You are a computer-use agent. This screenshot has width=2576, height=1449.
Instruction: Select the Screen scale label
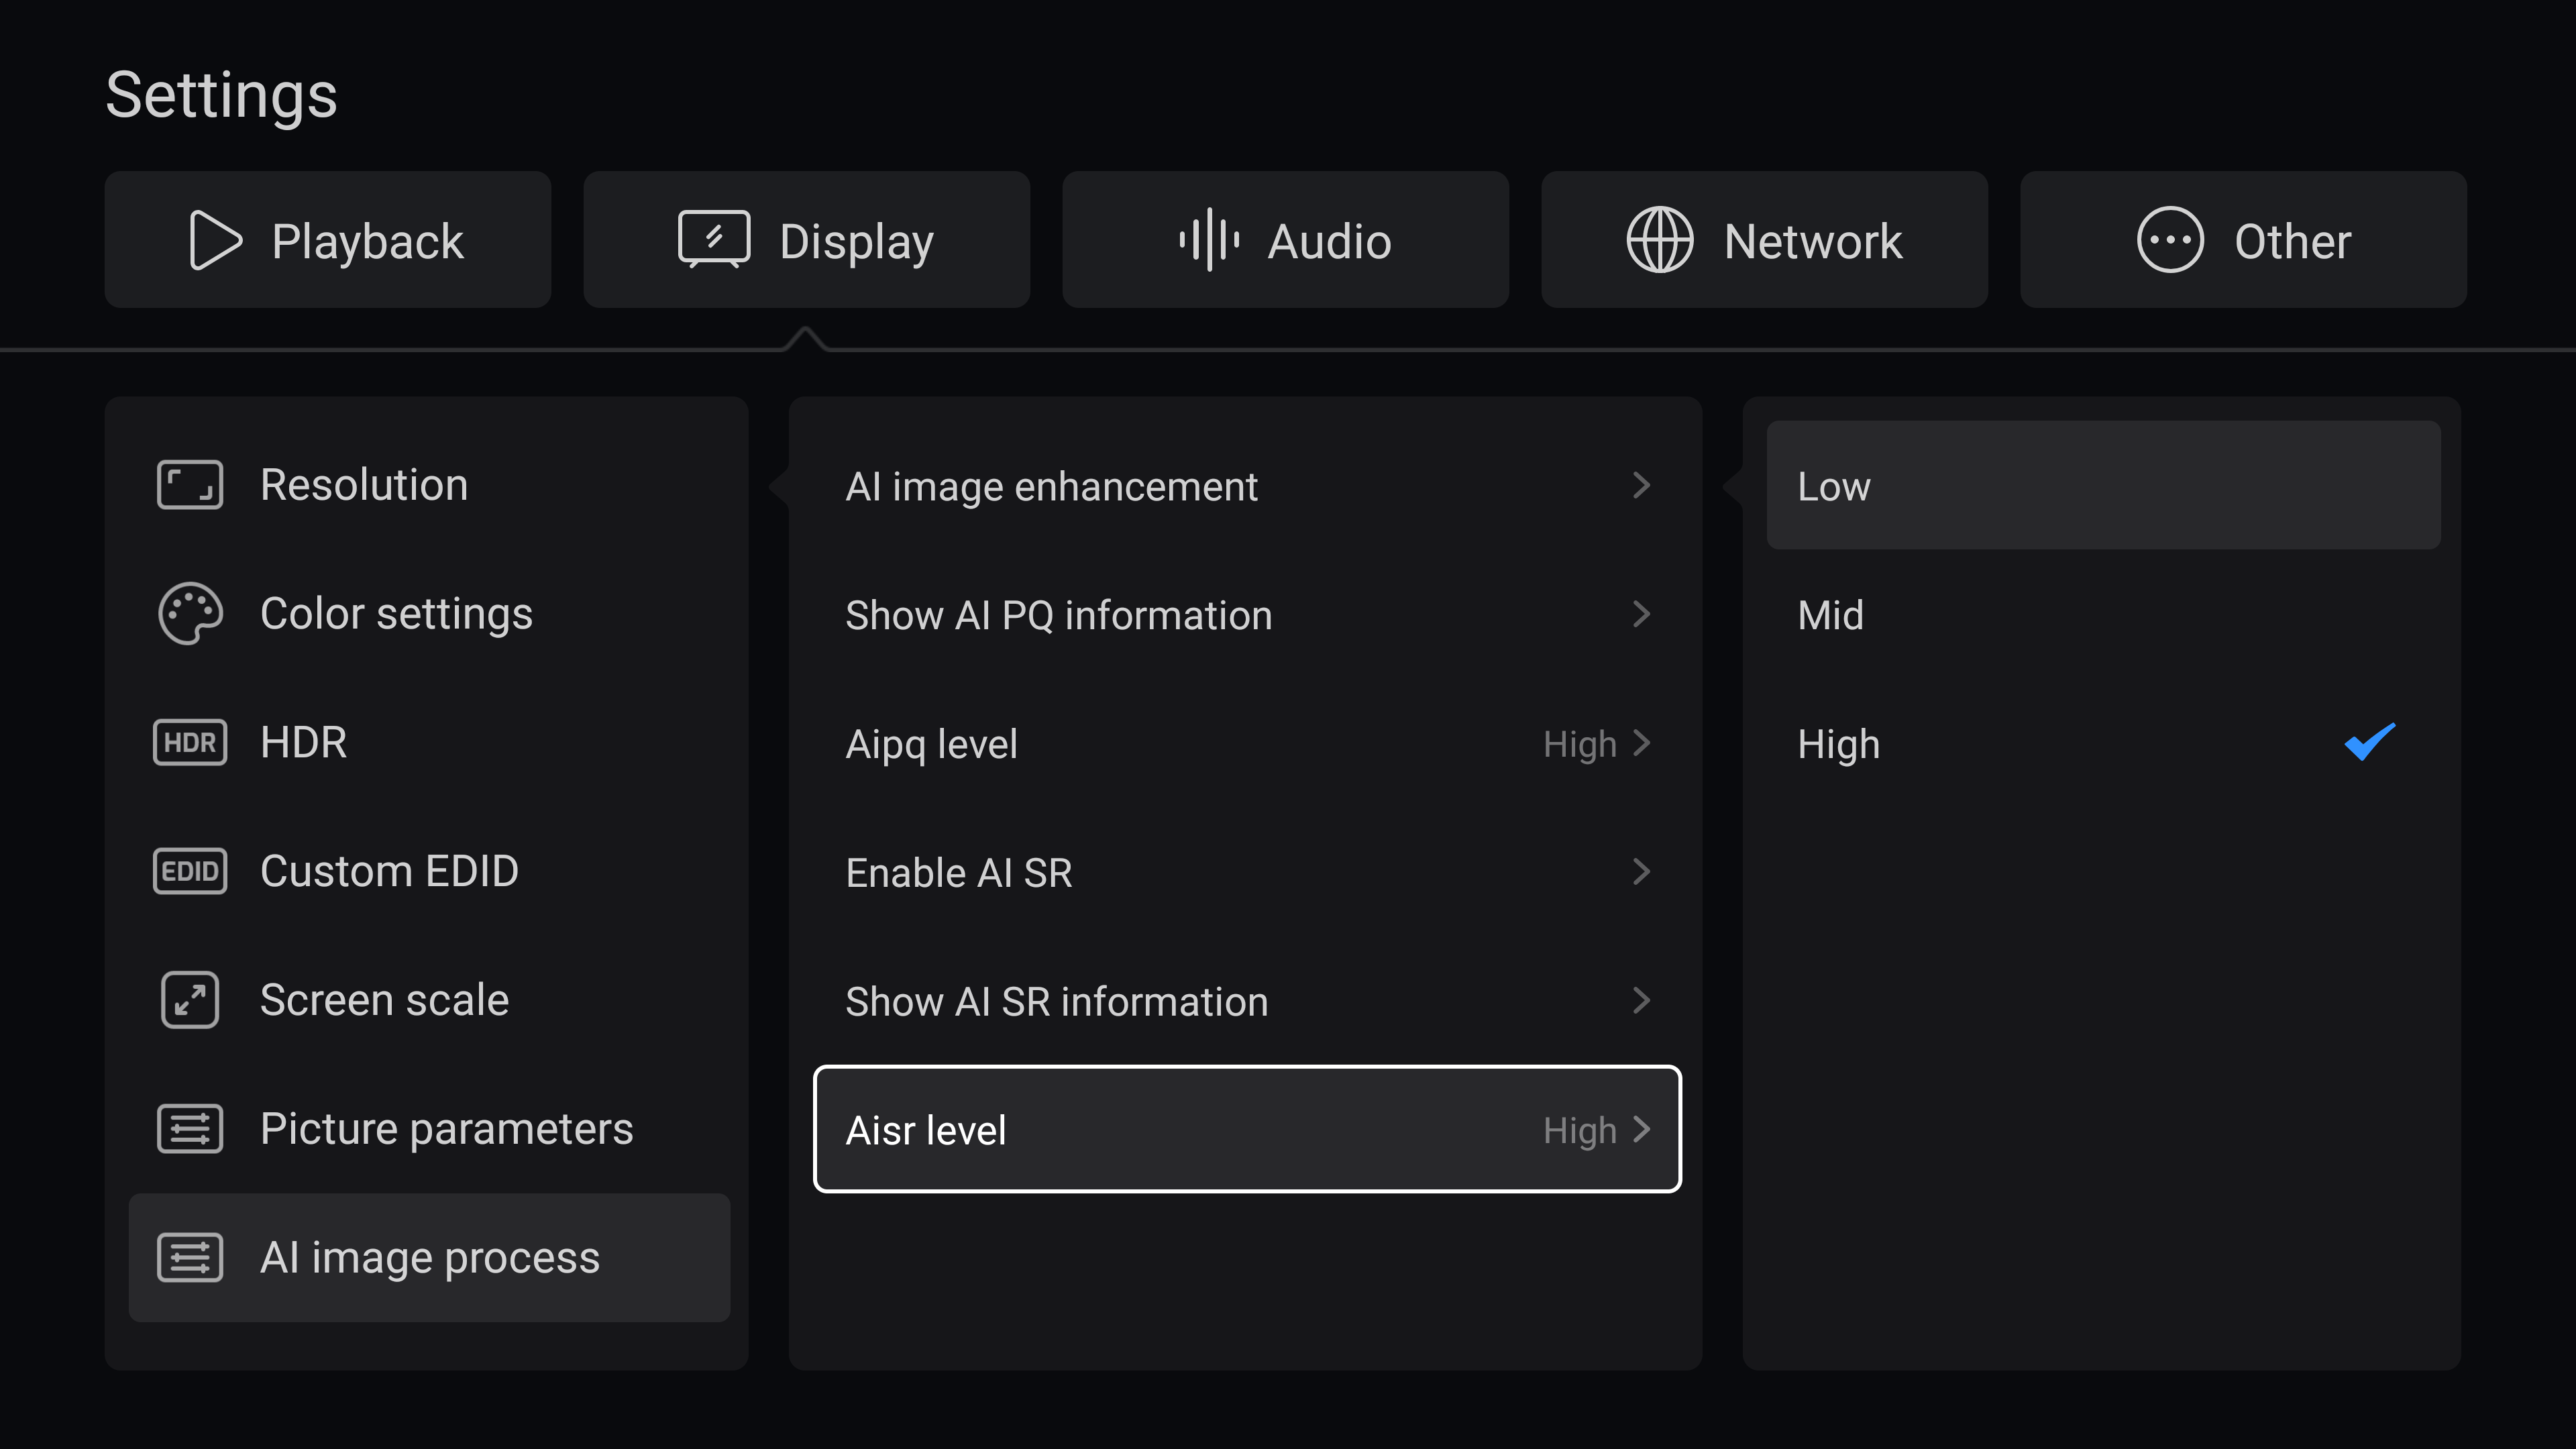385,1000
